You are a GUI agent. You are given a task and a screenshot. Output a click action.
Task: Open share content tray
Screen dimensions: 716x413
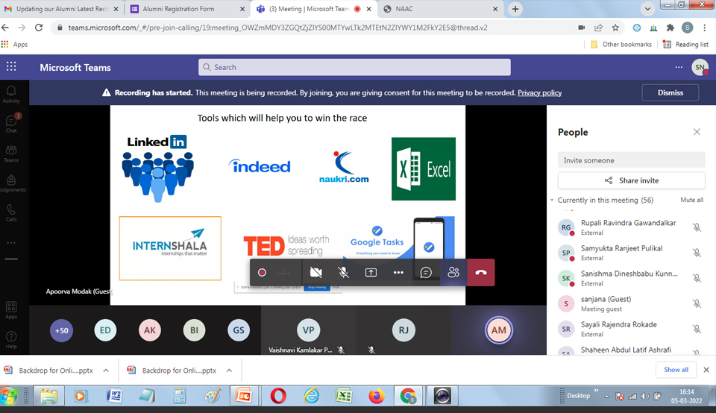pos(371,272)
